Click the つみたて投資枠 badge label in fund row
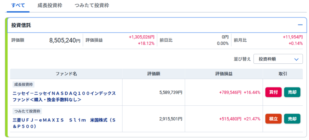 (27, 111)
